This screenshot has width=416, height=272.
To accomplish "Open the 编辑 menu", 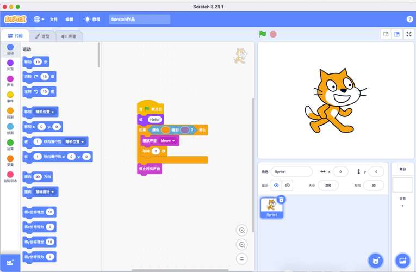I will pos(69,20).
